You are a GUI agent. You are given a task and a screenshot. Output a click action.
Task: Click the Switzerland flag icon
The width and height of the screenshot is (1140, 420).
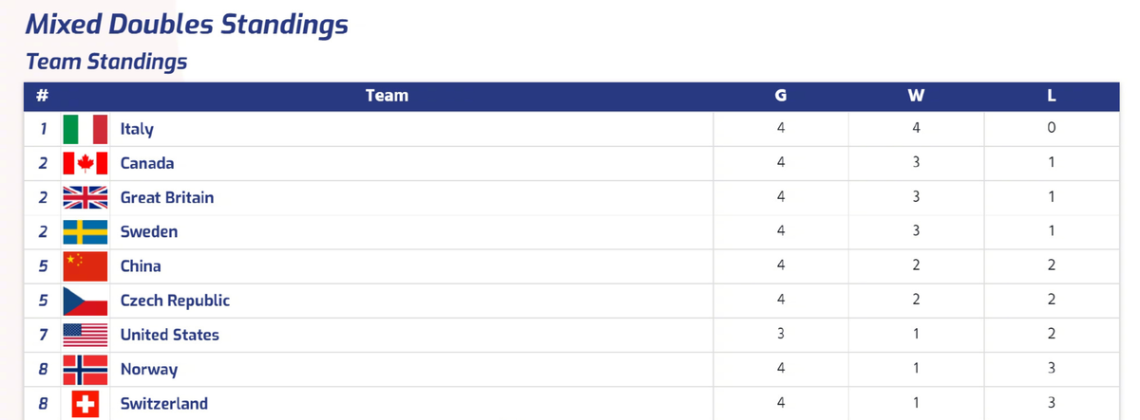(x=85, y=404)
